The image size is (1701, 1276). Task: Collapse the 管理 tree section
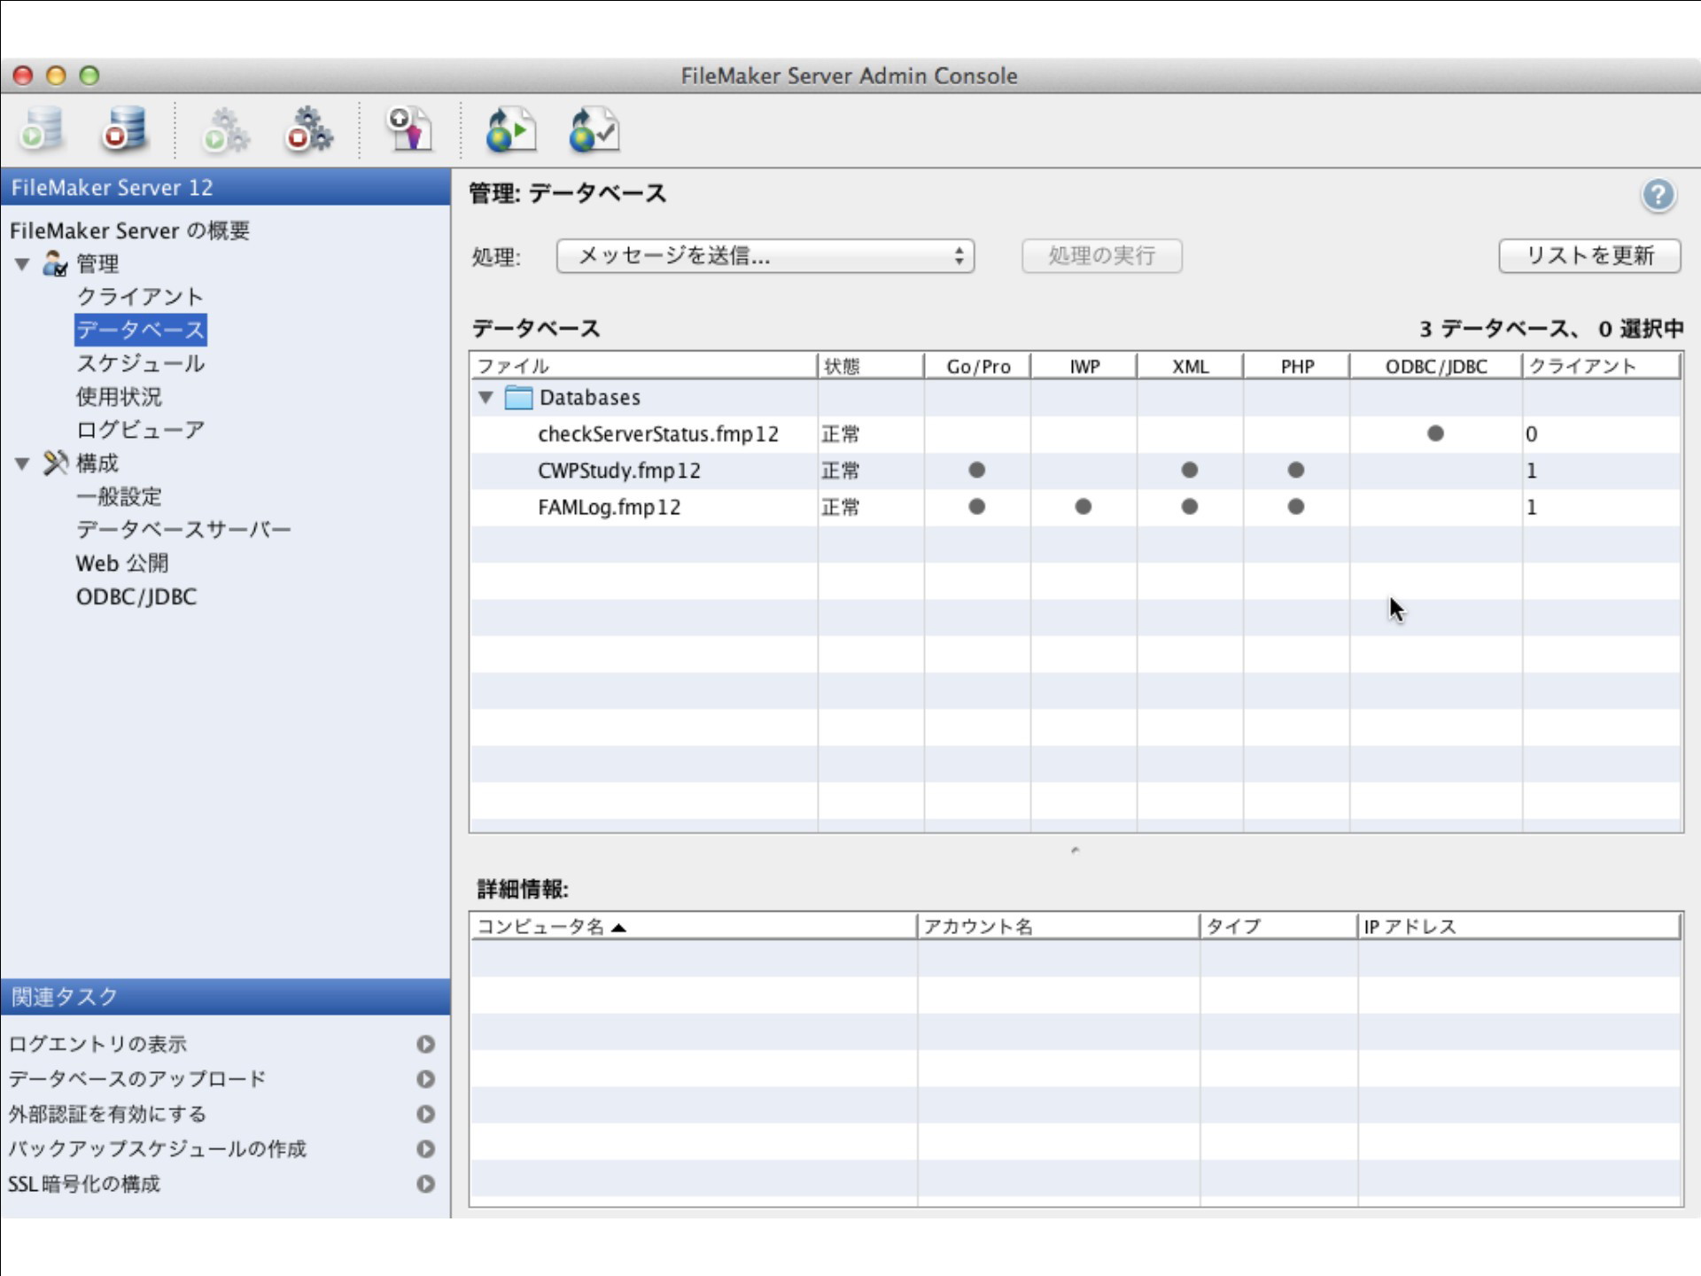[23, 264]
